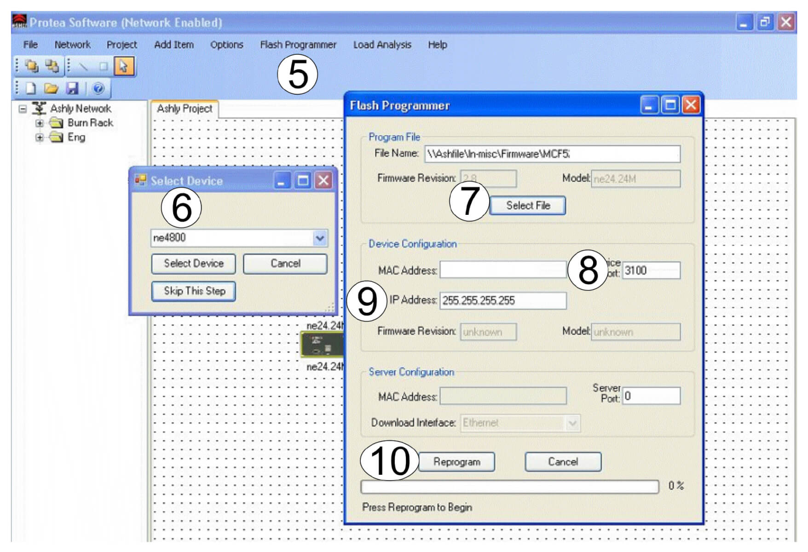This screenshot has width=808, height=552.
Task: Activate the pointer selection tool
Action: (123, 66)
